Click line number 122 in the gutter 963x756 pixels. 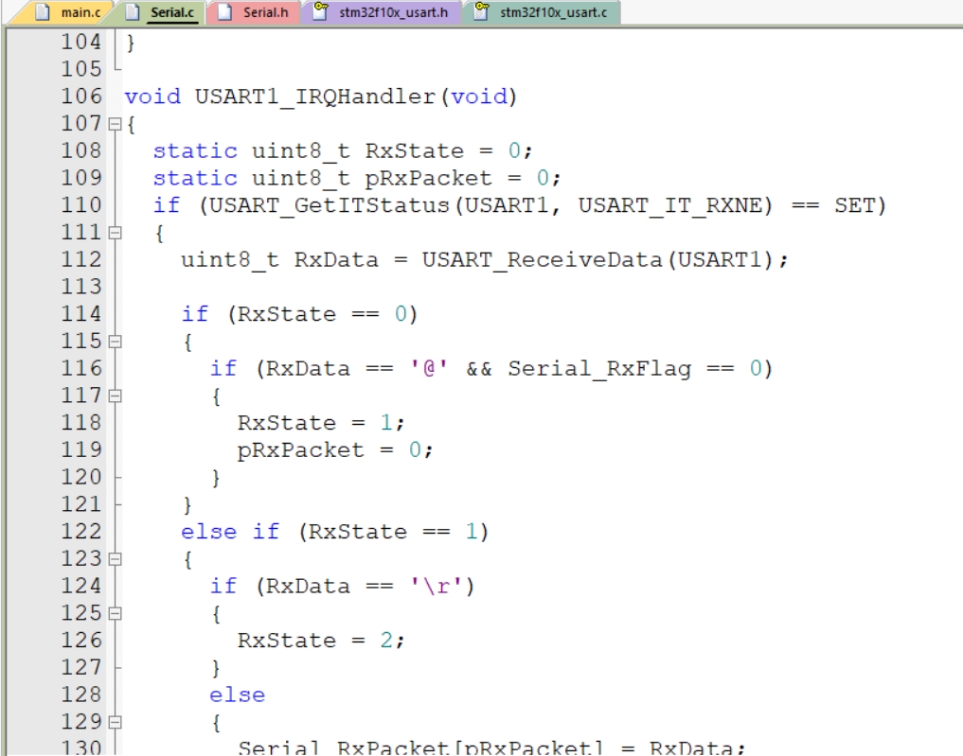click(x=81, y=532)
